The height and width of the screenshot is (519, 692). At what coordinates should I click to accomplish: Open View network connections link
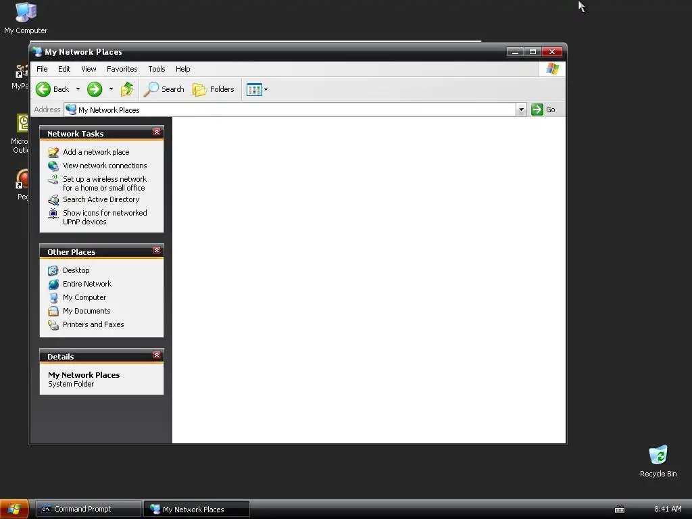point(105,166)
